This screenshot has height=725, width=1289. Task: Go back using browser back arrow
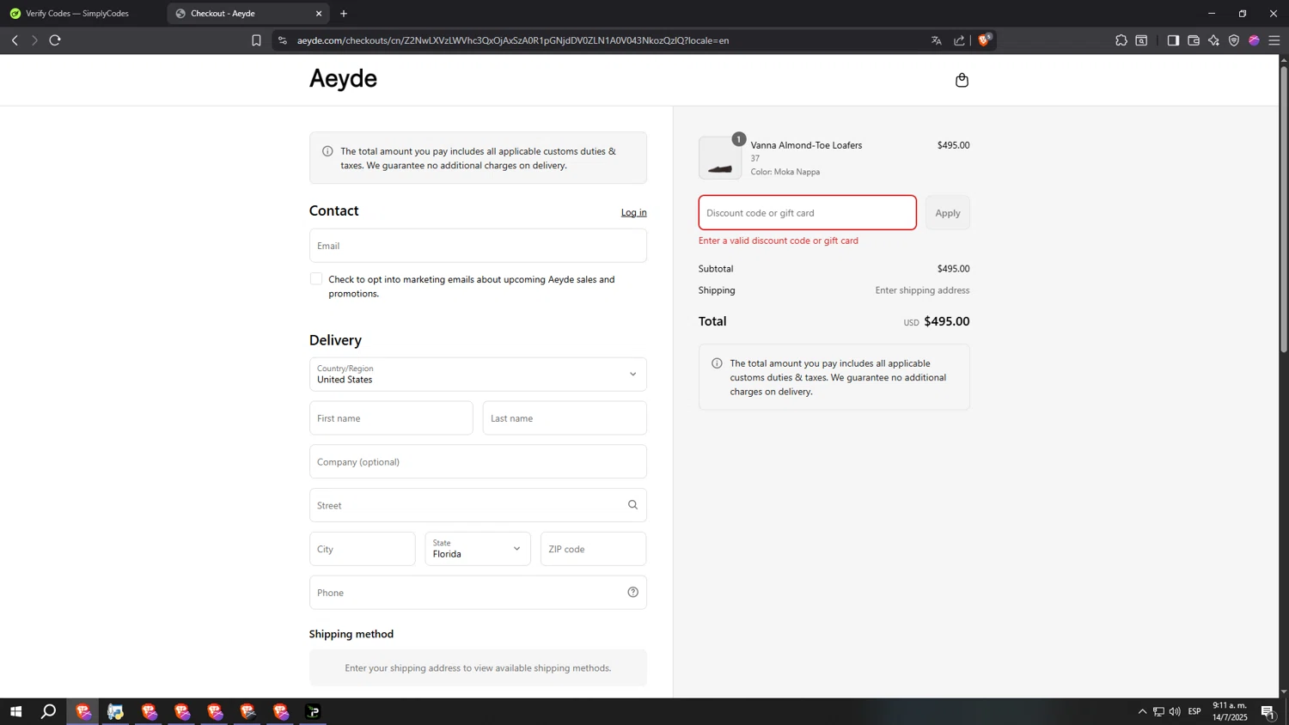click(15, 40)
